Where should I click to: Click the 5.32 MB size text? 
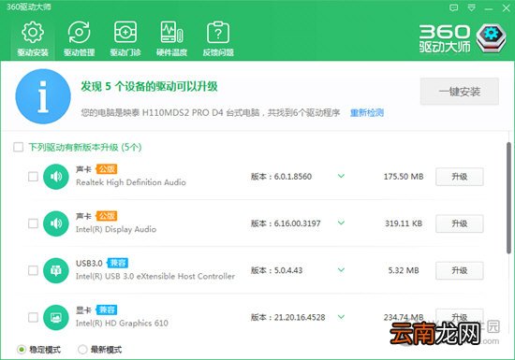[x=404, y=270]
